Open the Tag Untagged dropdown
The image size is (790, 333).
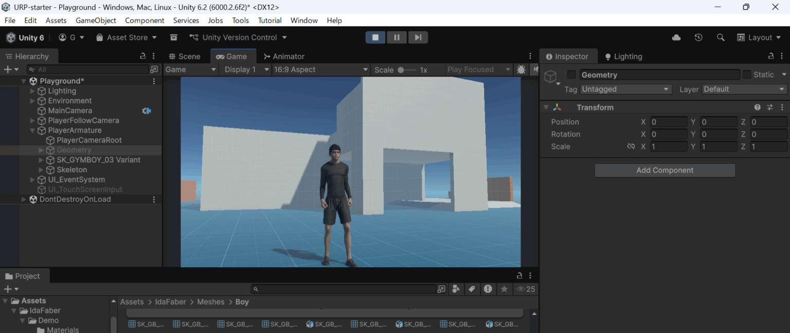point(625,89)
